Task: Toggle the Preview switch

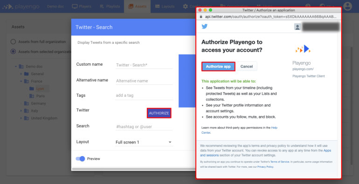Action: pos(80,158)
